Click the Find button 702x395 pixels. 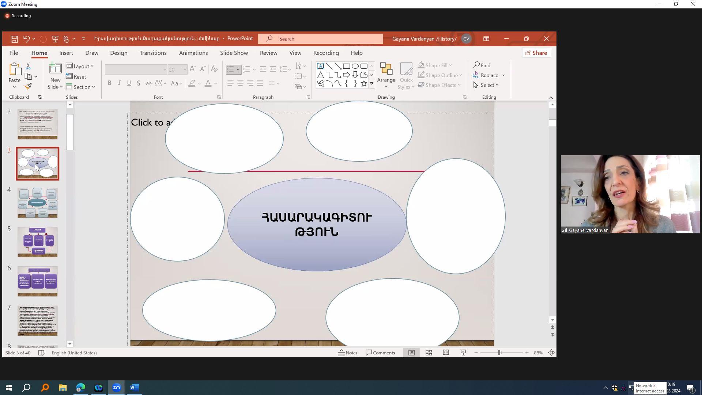(x=482, y=65)
